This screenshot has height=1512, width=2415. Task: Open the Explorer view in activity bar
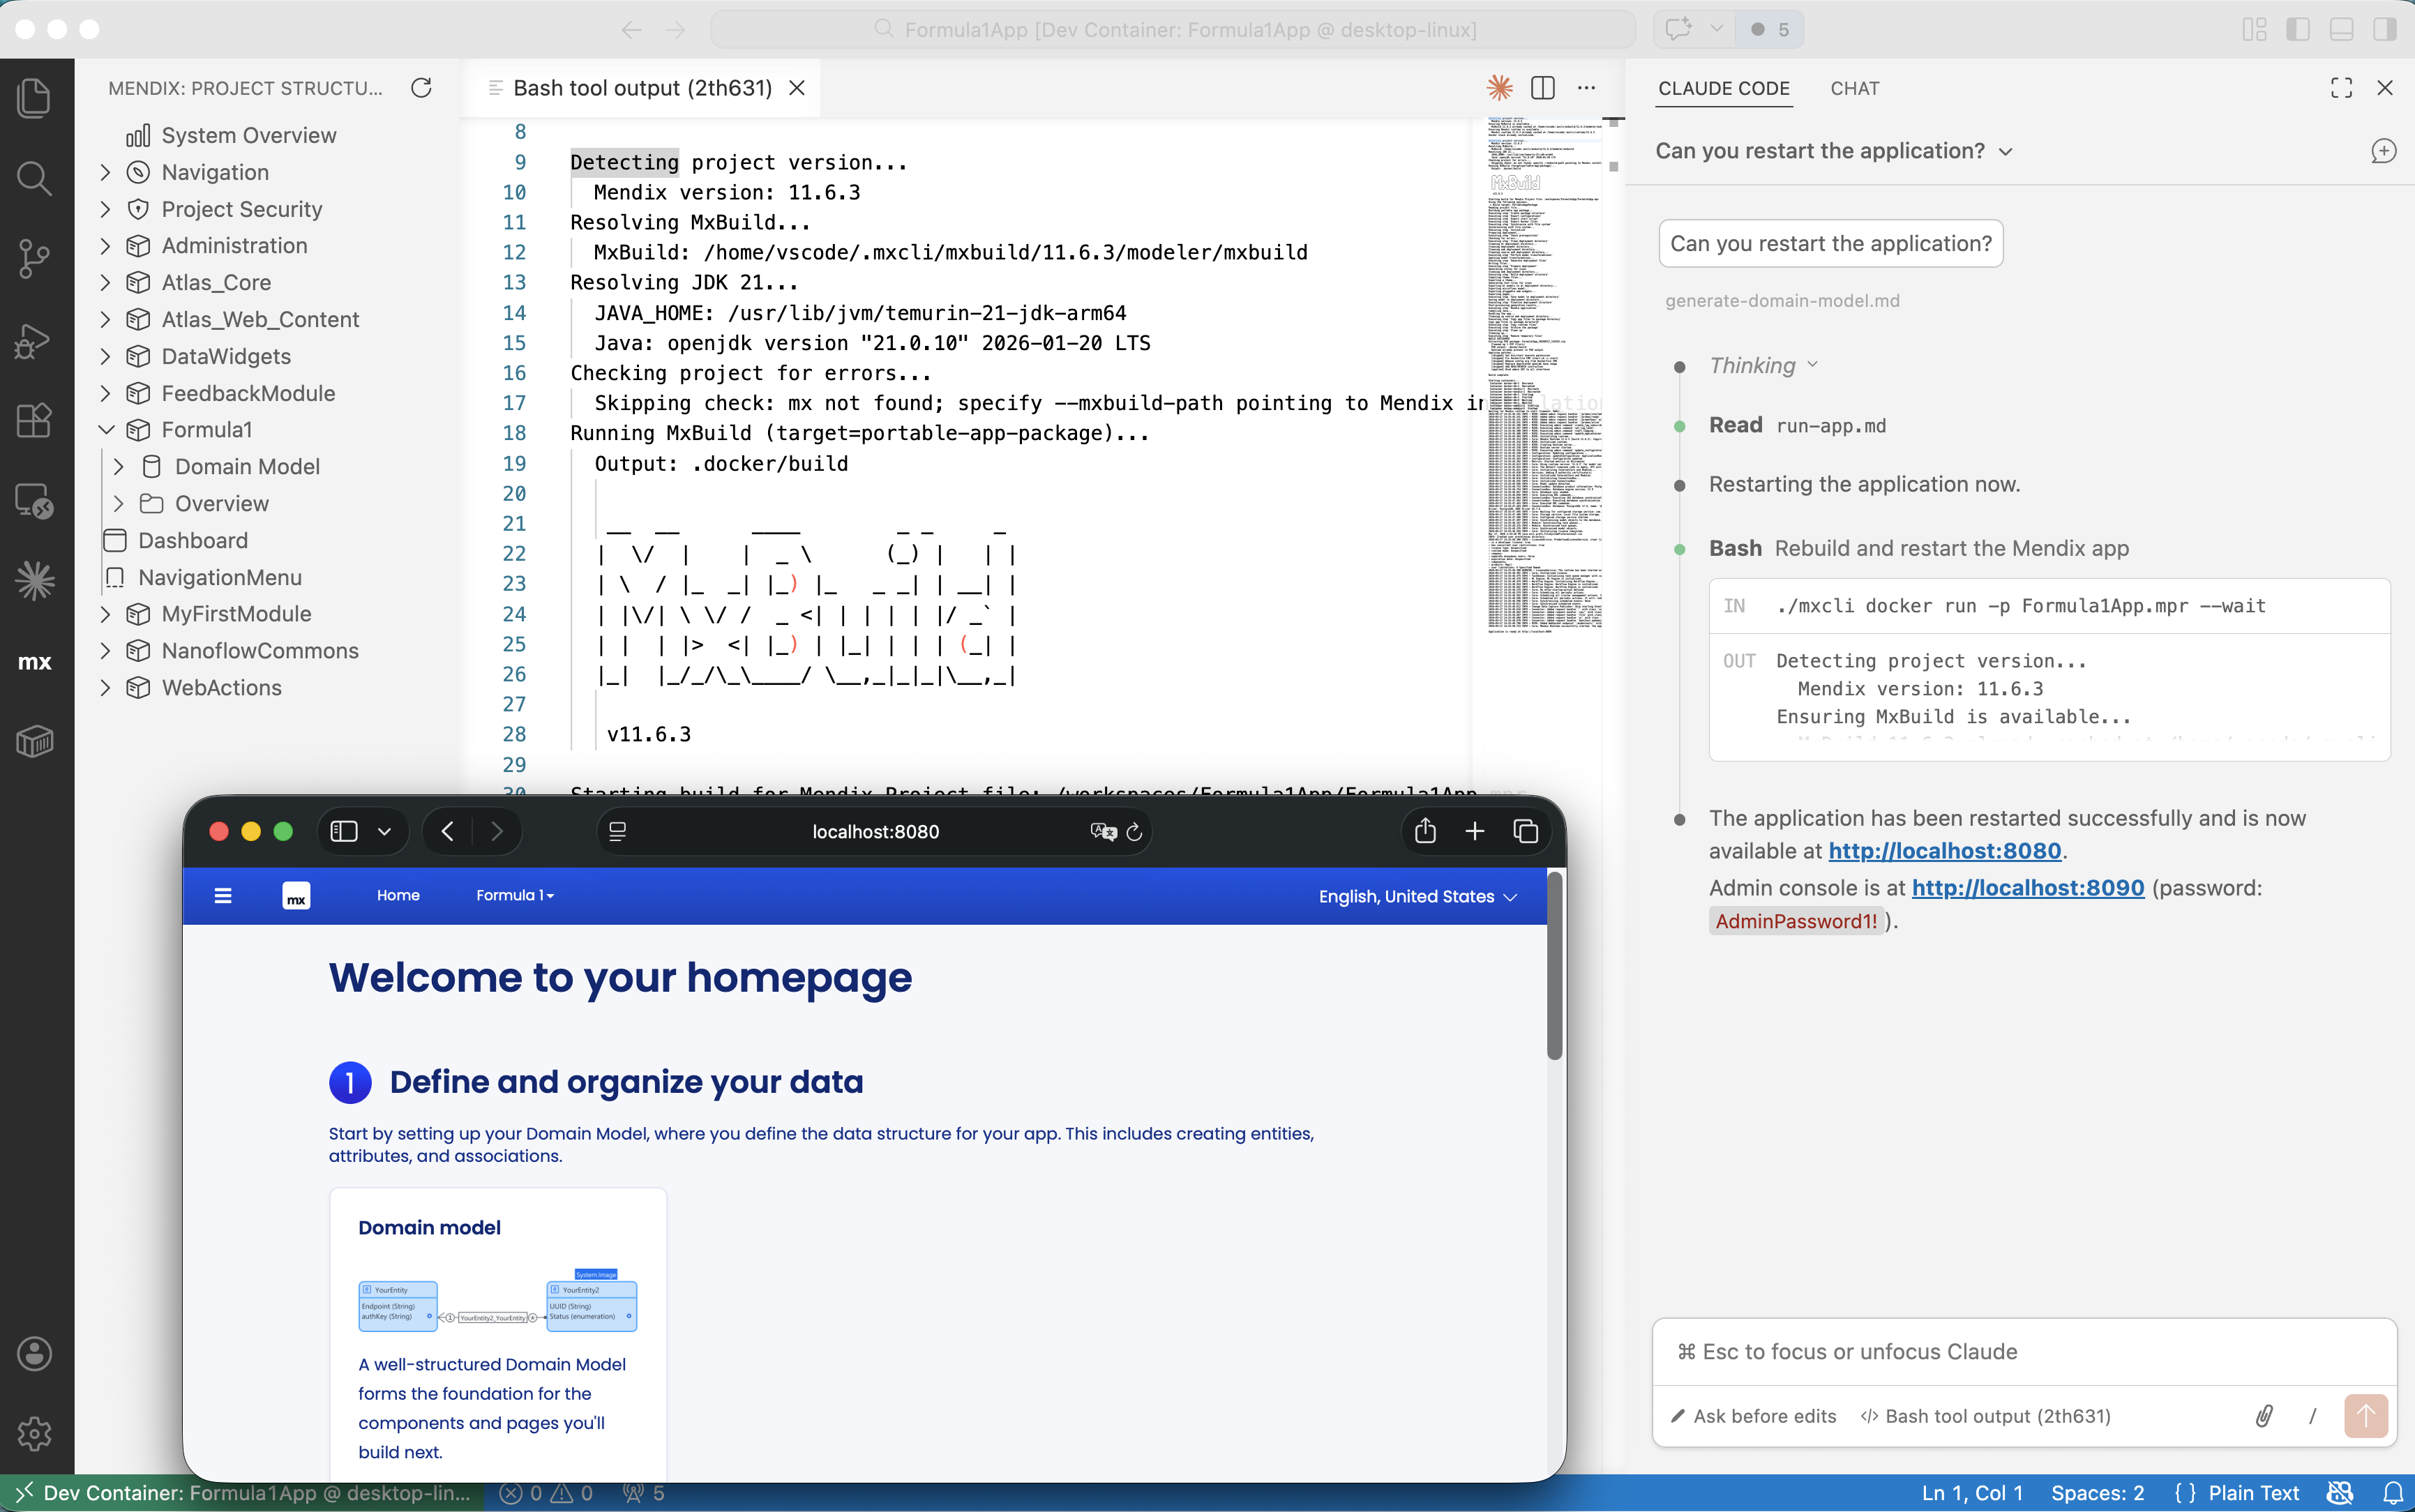coord(34,97)
